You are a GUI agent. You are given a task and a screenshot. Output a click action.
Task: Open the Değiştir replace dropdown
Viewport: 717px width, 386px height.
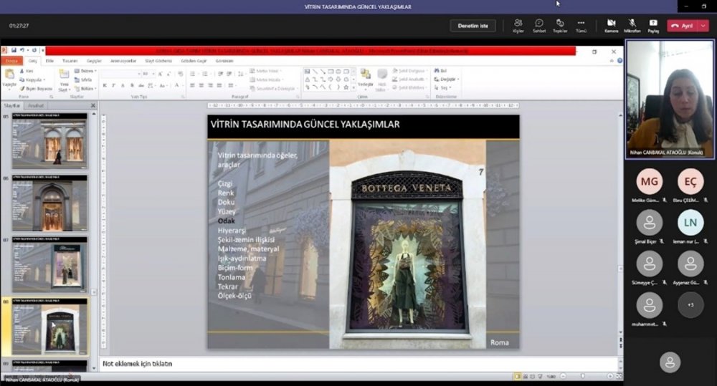446,79
